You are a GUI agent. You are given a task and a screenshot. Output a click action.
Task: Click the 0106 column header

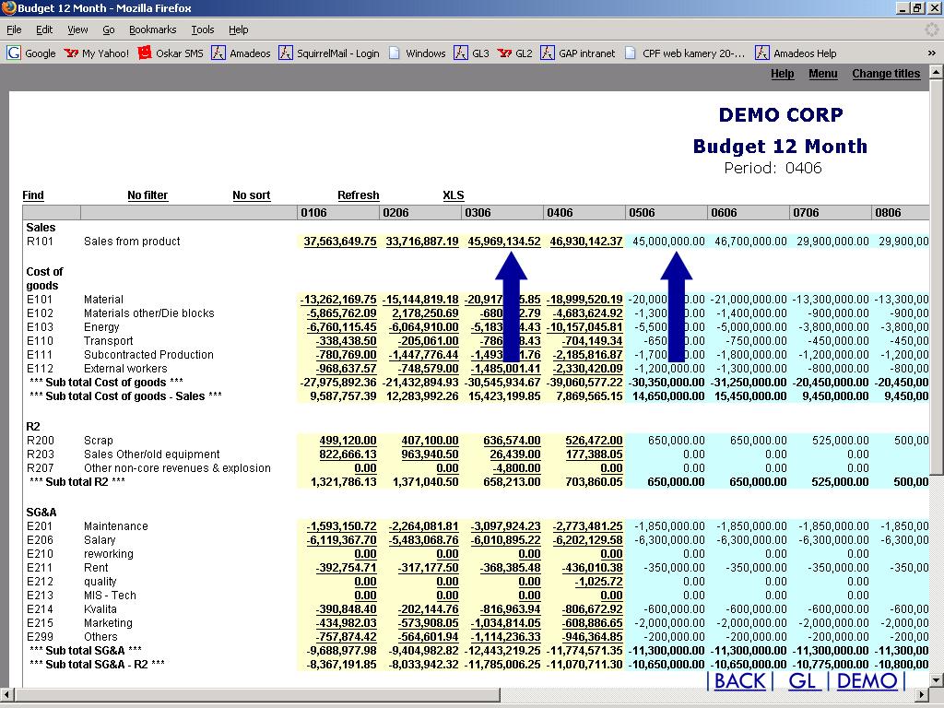click(x=338, y=213)
